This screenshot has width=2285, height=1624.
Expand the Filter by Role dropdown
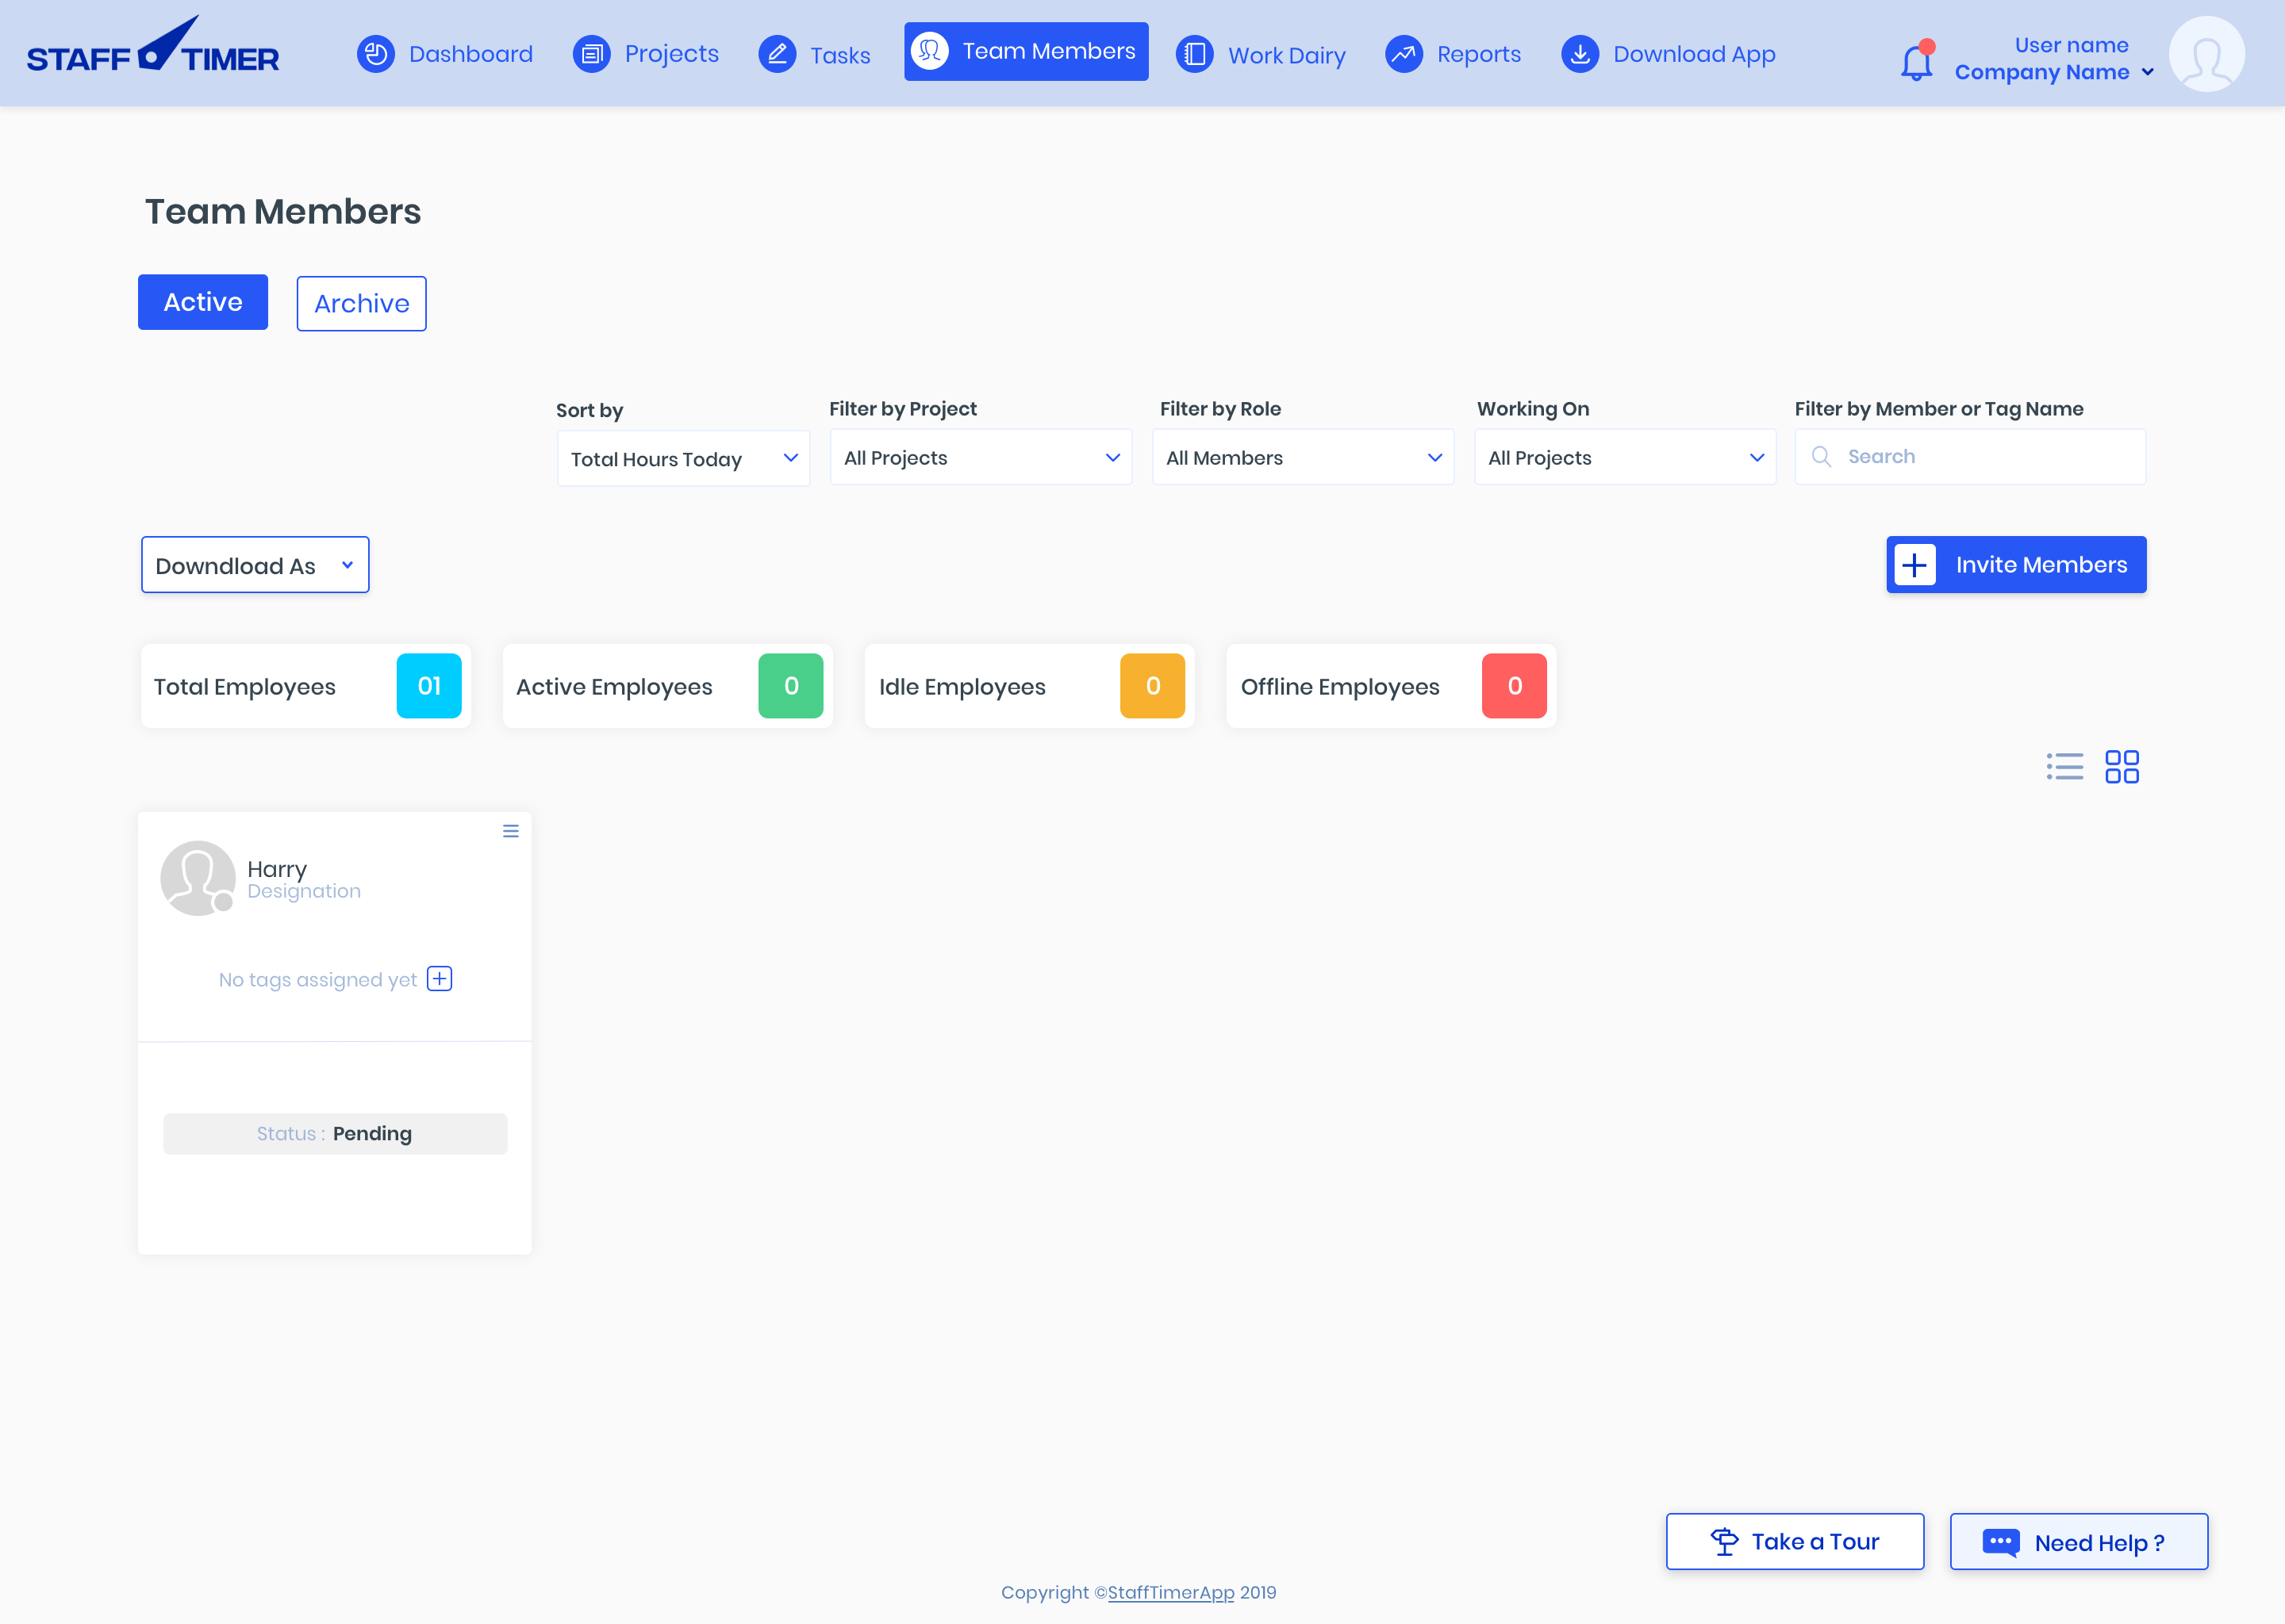pyautogui.click(x=1303, y=457)
